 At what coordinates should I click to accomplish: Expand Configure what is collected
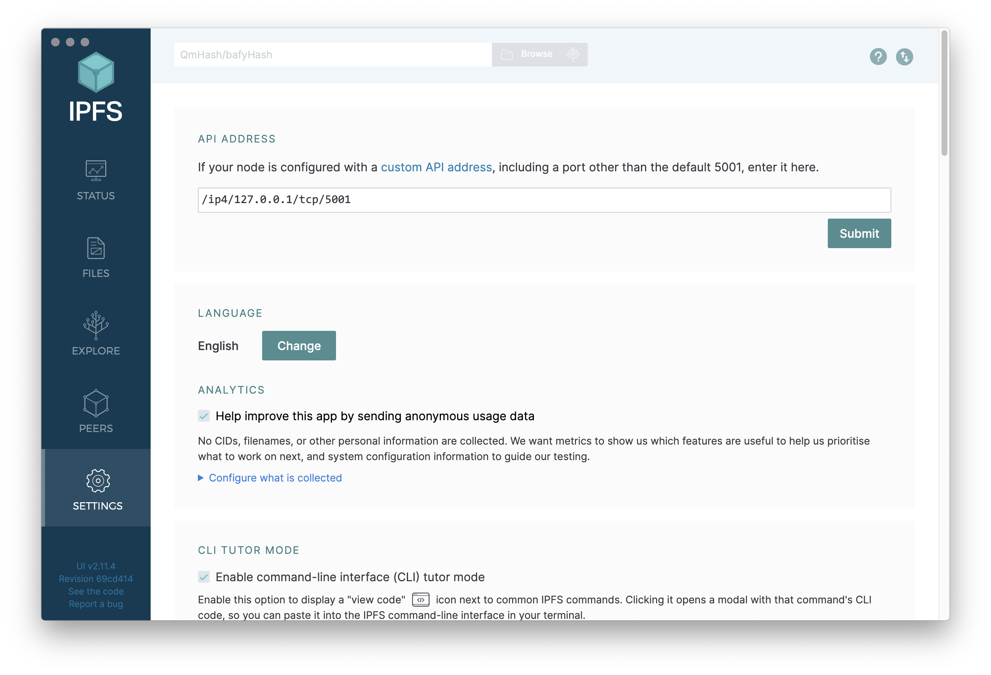270,477
